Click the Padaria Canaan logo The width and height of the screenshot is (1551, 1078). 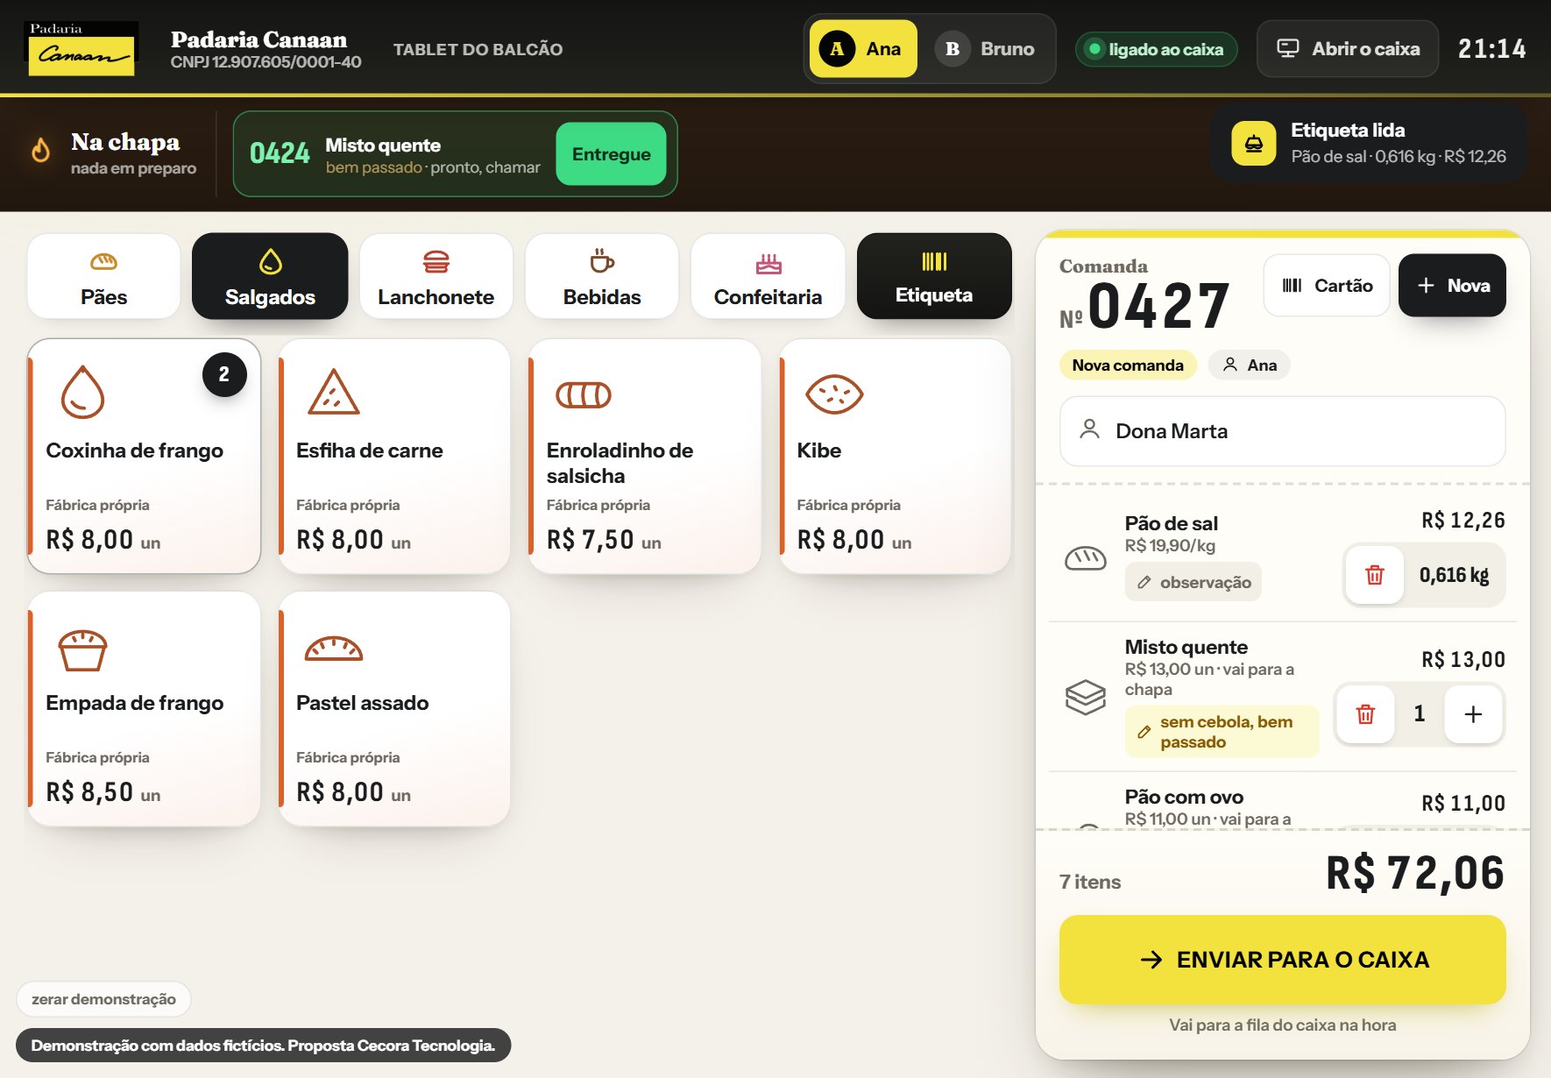tap(81, 48)
